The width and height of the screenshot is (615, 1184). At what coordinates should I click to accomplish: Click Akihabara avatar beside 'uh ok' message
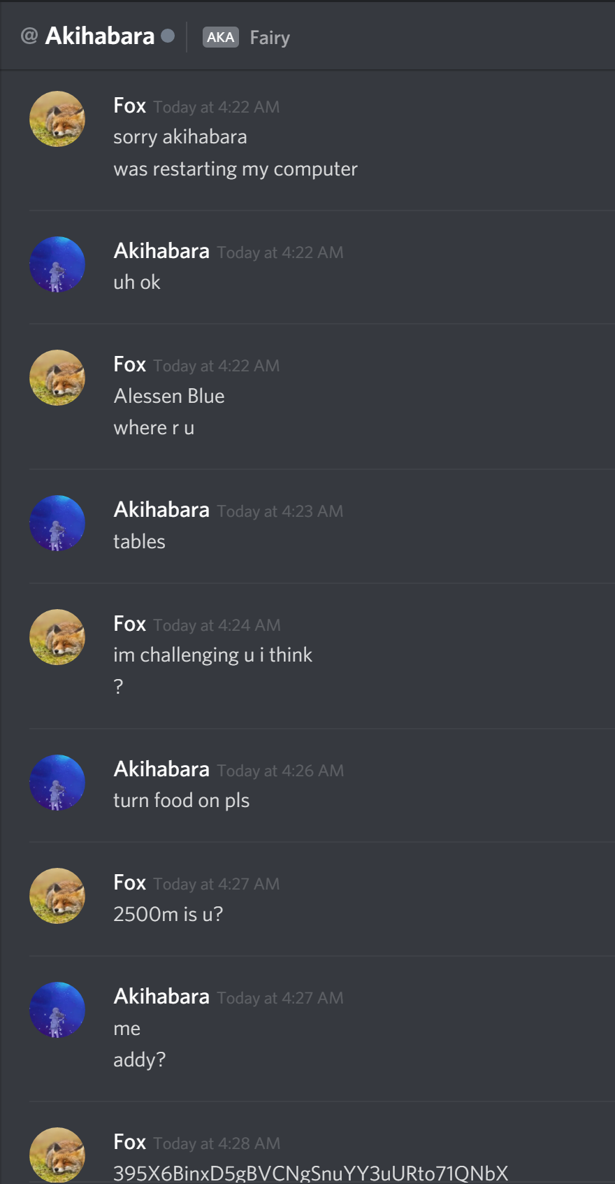[x=57, y=264]
